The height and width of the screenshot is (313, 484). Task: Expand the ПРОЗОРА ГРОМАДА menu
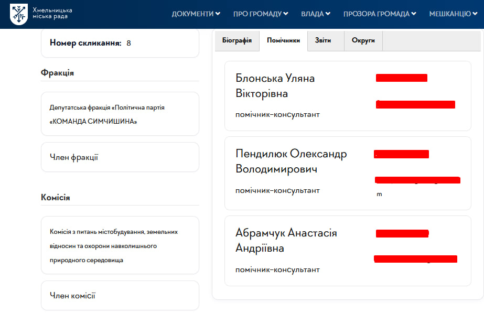click(x=380, y=14)
